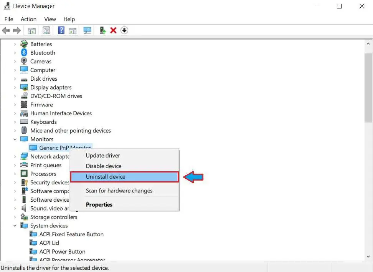Click the Keyboards icon

click(x=24, y=122)
